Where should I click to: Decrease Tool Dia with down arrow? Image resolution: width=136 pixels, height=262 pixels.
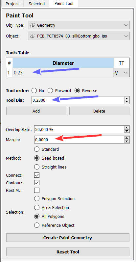point(127,101)
